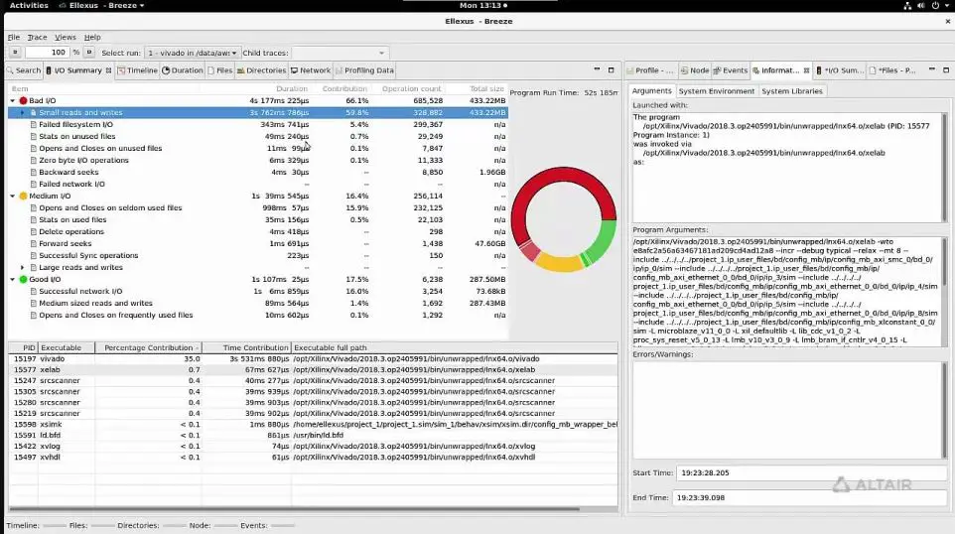Select the Arguments tab
Screen dimensions: 955x534
click(651, 90)
